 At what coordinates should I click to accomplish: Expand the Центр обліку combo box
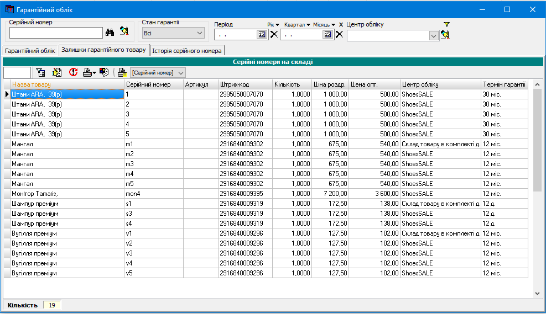coord(434,35)
